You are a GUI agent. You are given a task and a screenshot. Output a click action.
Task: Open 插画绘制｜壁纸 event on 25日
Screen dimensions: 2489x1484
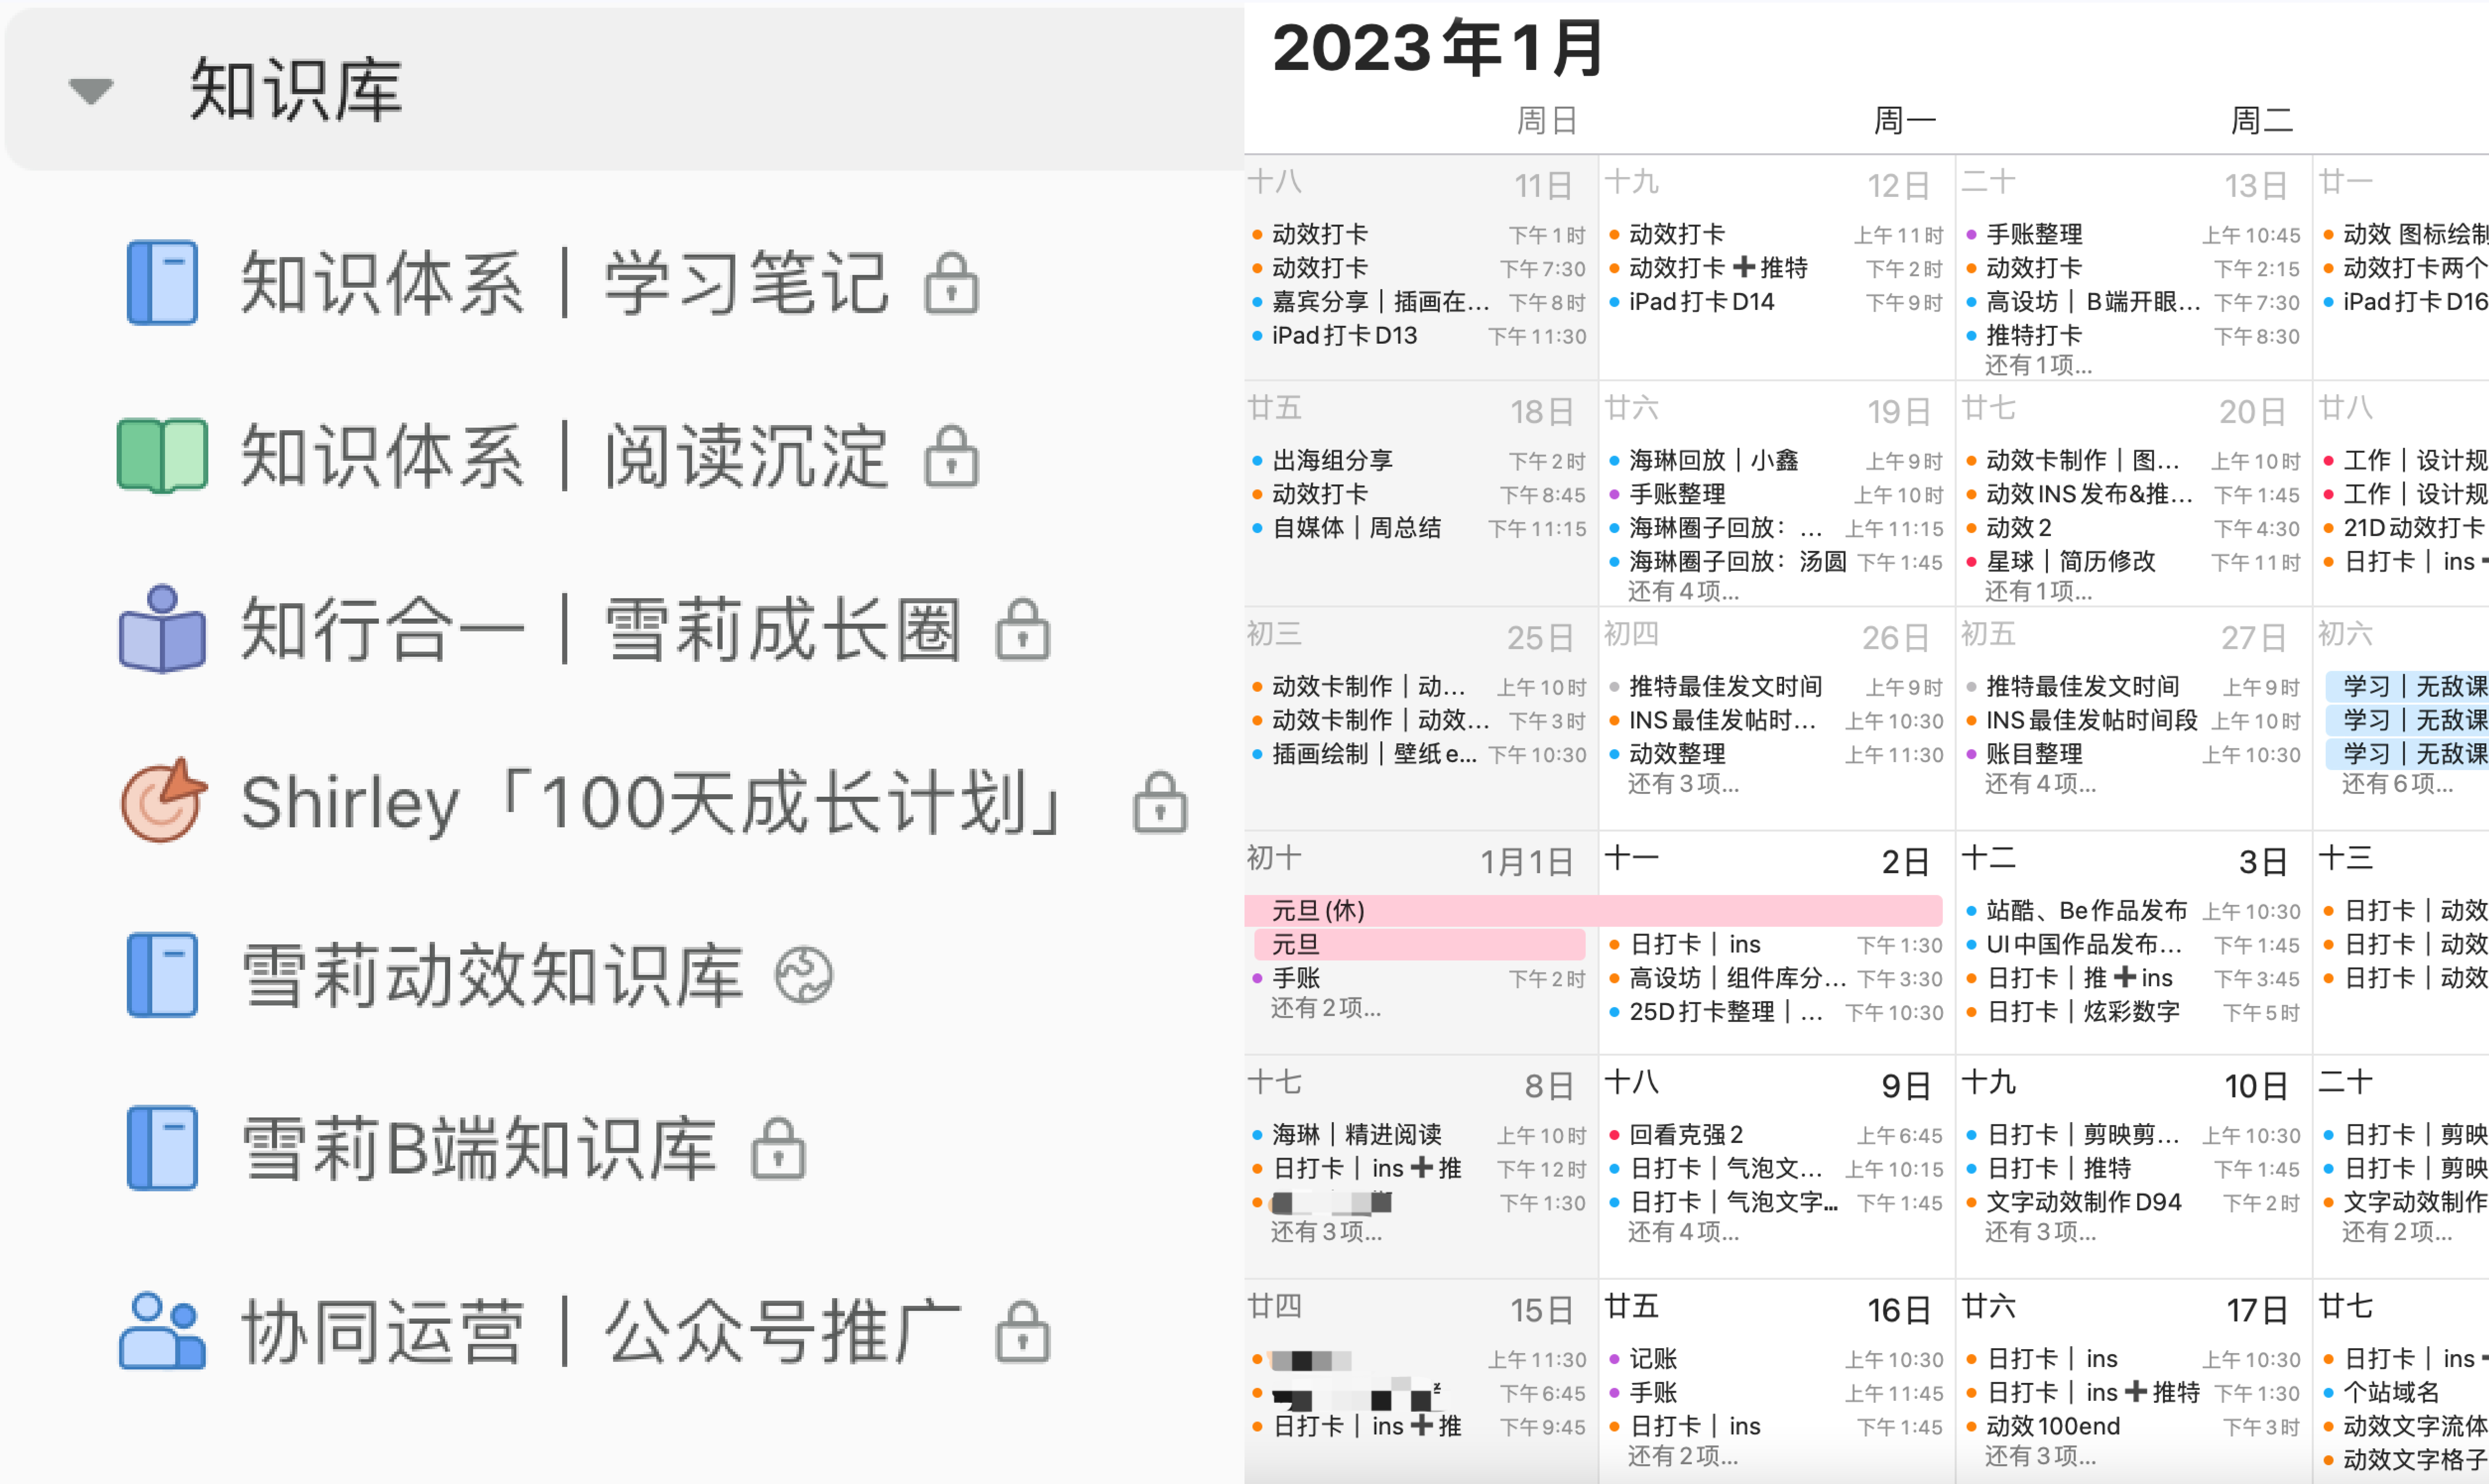click(x=1420, y=754)
